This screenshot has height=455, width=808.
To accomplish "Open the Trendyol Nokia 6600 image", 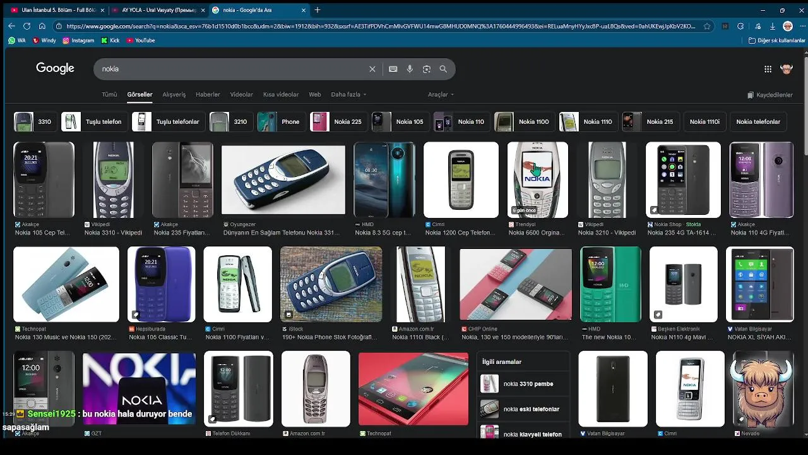I will 537,180.
